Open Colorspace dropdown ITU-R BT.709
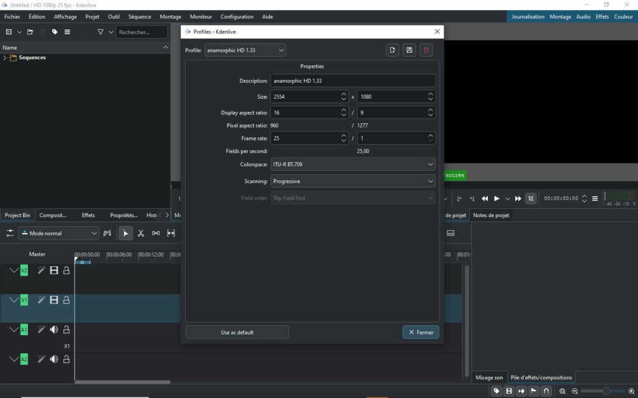The height and width of the screenshot is (398, 638). (x=353, y=164)
